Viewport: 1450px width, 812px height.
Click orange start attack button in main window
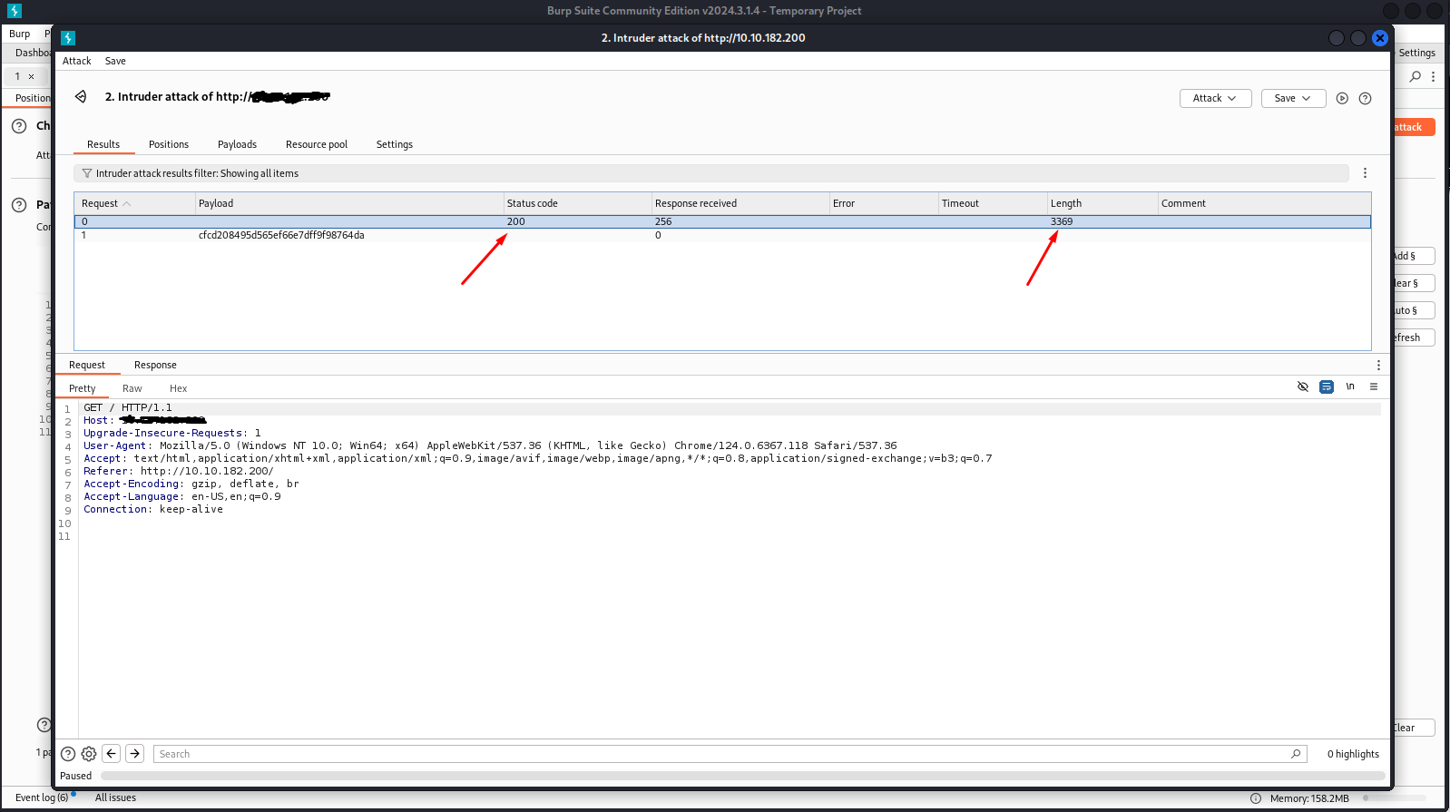point(1414,127)
